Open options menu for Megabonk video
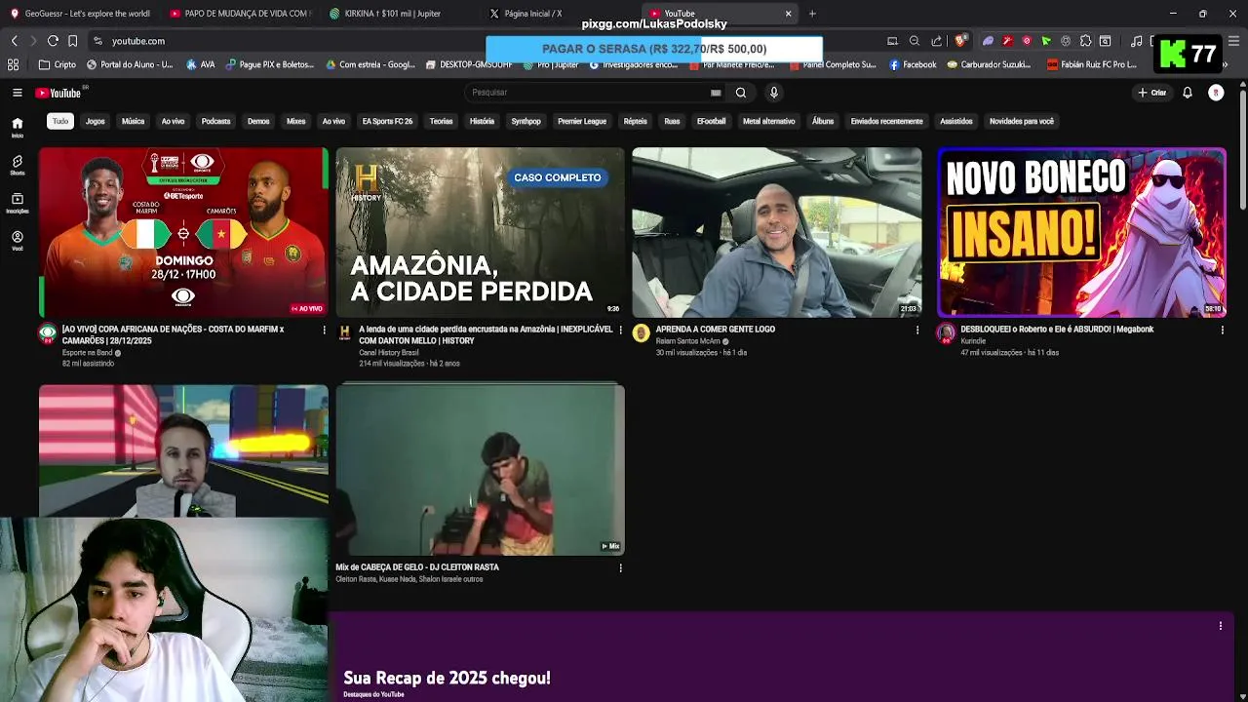Image resolution: width=1248 pixels, height=702 pixels. point(1222,330)
